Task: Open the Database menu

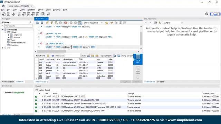Action: tap(31, 10)
